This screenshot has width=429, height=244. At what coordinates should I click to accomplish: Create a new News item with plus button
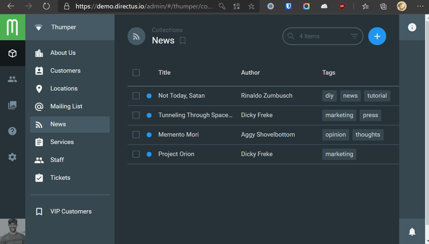pos(377,36)
